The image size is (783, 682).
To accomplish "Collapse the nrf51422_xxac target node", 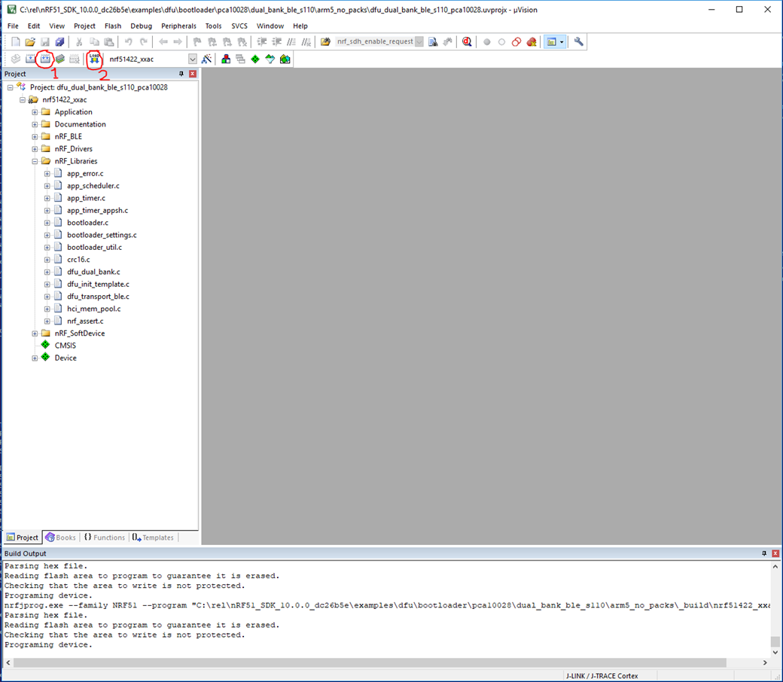I will click(23, 100).
